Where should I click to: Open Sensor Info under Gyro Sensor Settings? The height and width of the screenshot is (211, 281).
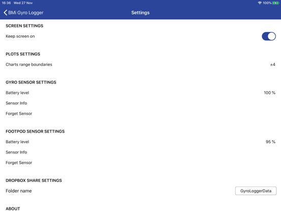(140, 103)
